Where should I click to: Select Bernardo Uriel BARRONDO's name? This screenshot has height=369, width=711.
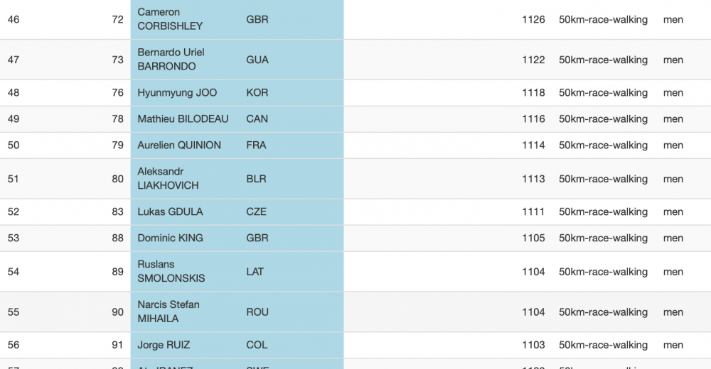click(171, 60)
